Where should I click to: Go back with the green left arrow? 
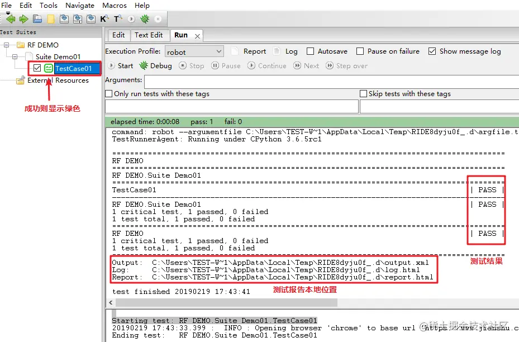point(11,19)
